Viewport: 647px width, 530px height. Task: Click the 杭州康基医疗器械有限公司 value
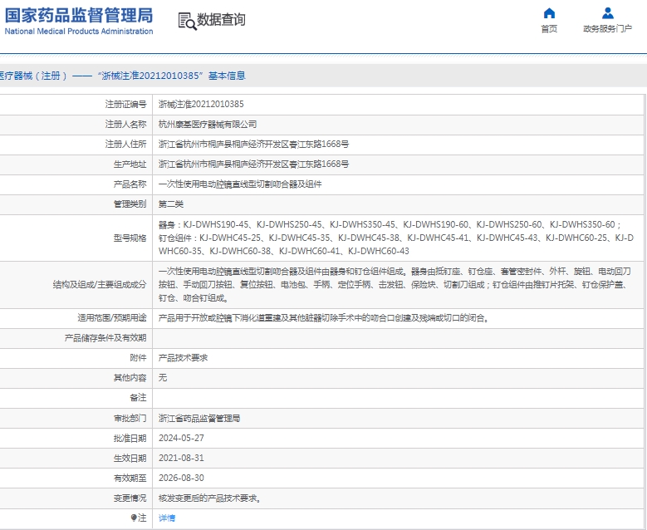(x=208, y=125)
